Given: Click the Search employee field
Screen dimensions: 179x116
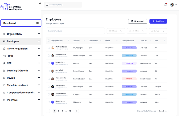Looking at the screenshot, I should point(75,31).
